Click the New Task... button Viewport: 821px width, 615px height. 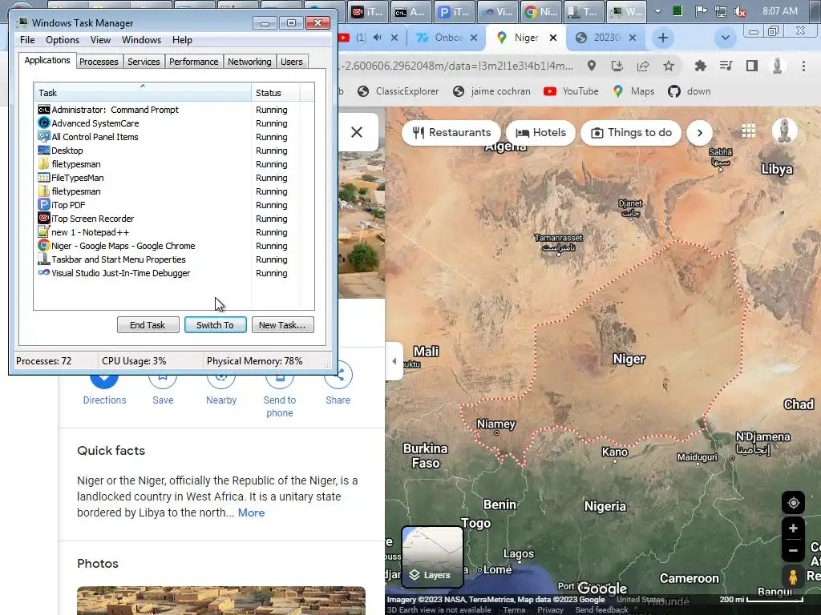click(x=282, y=325)
